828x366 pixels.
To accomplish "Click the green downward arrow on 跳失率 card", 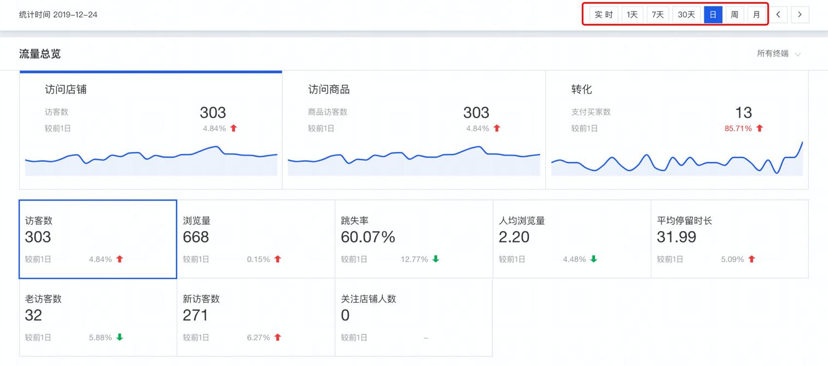I will 436,259.
